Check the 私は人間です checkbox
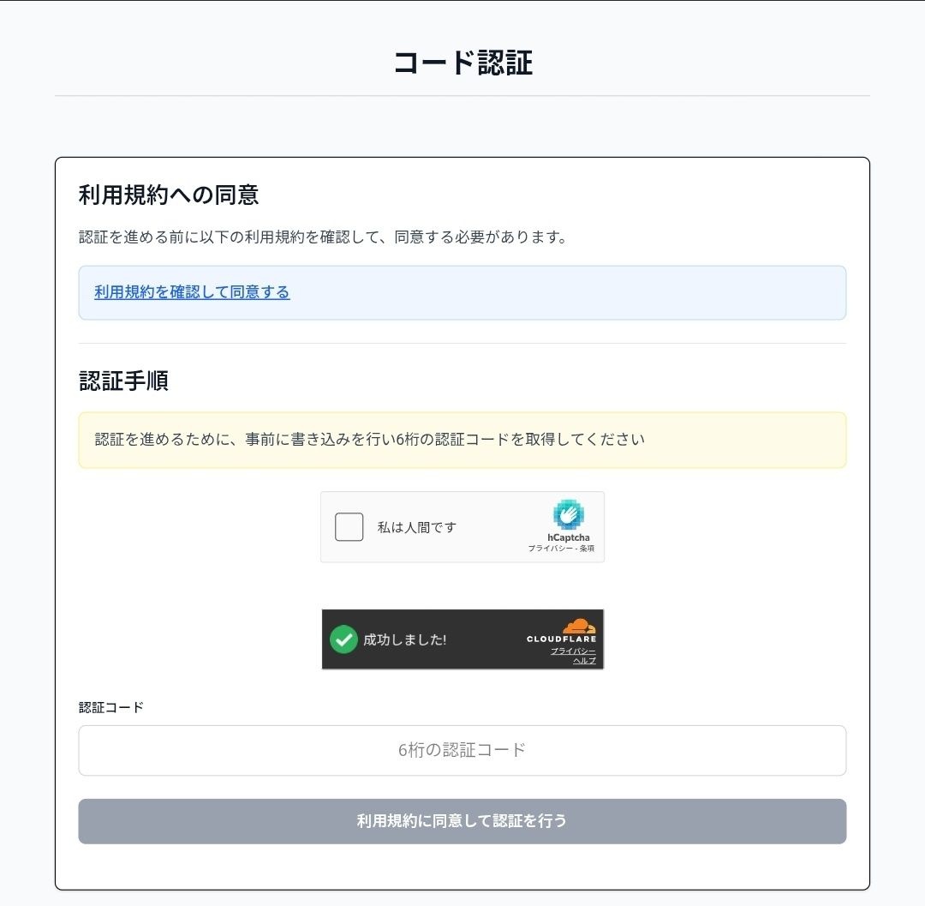925x906 pixels. tap(349, 527)
